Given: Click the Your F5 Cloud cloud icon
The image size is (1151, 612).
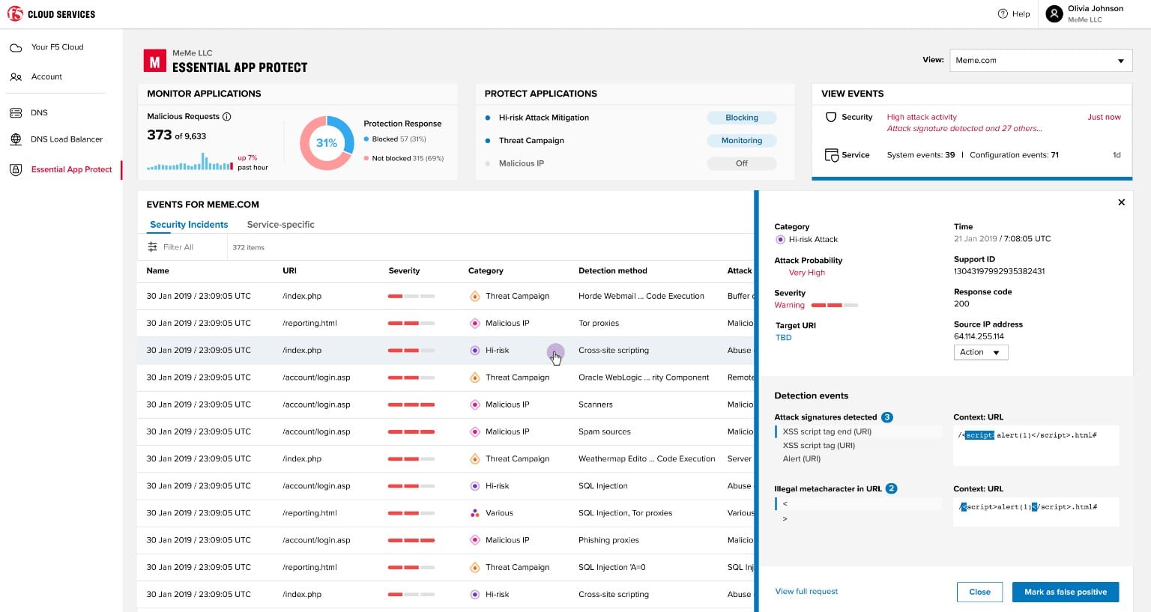Looking at the screenshot, I should [16, 47].
